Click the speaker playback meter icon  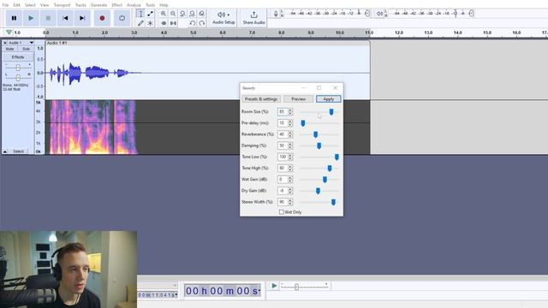(x=379, y=14)
